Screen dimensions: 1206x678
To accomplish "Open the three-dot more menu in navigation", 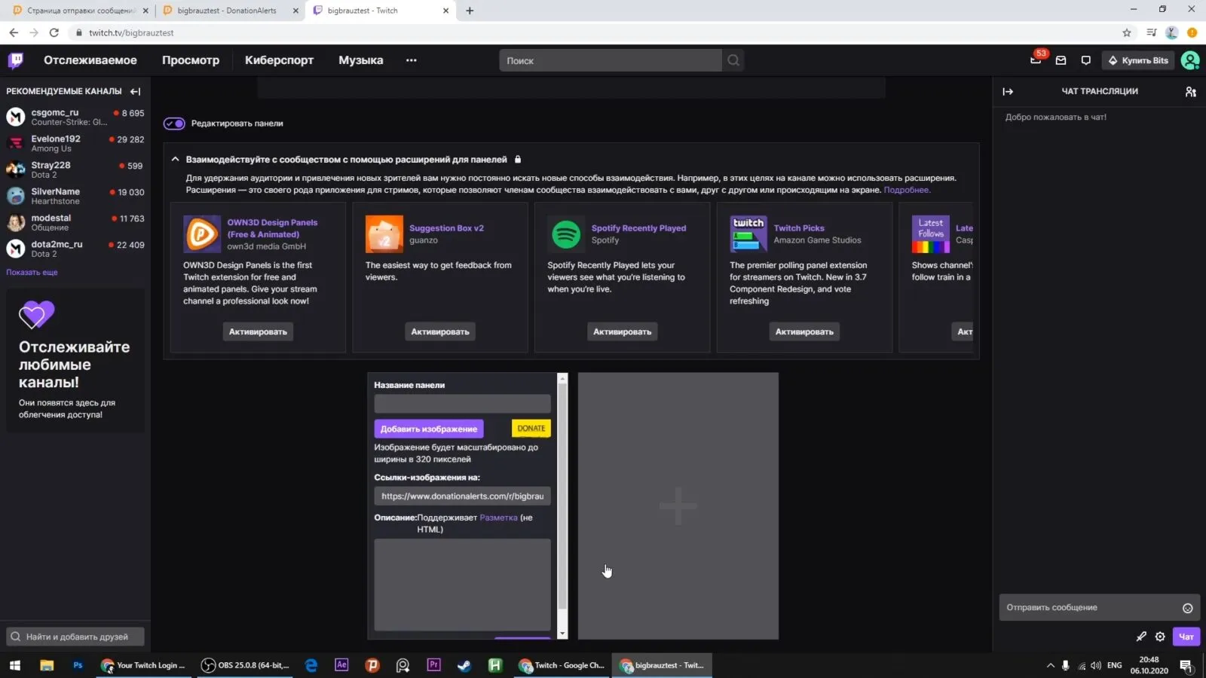I will [411, 60].
